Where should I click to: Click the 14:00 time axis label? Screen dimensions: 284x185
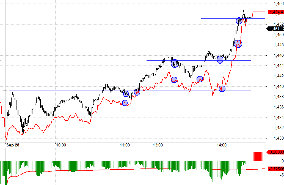(x=221, y=145)
